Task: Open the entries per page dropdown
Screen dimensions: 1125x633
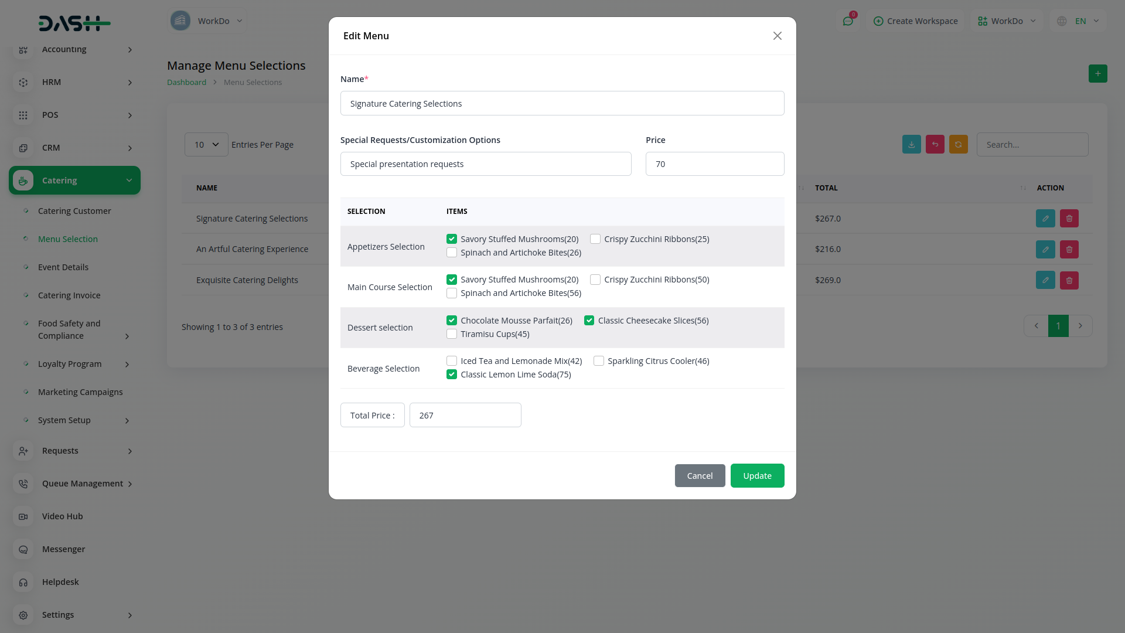Action: 206,145
